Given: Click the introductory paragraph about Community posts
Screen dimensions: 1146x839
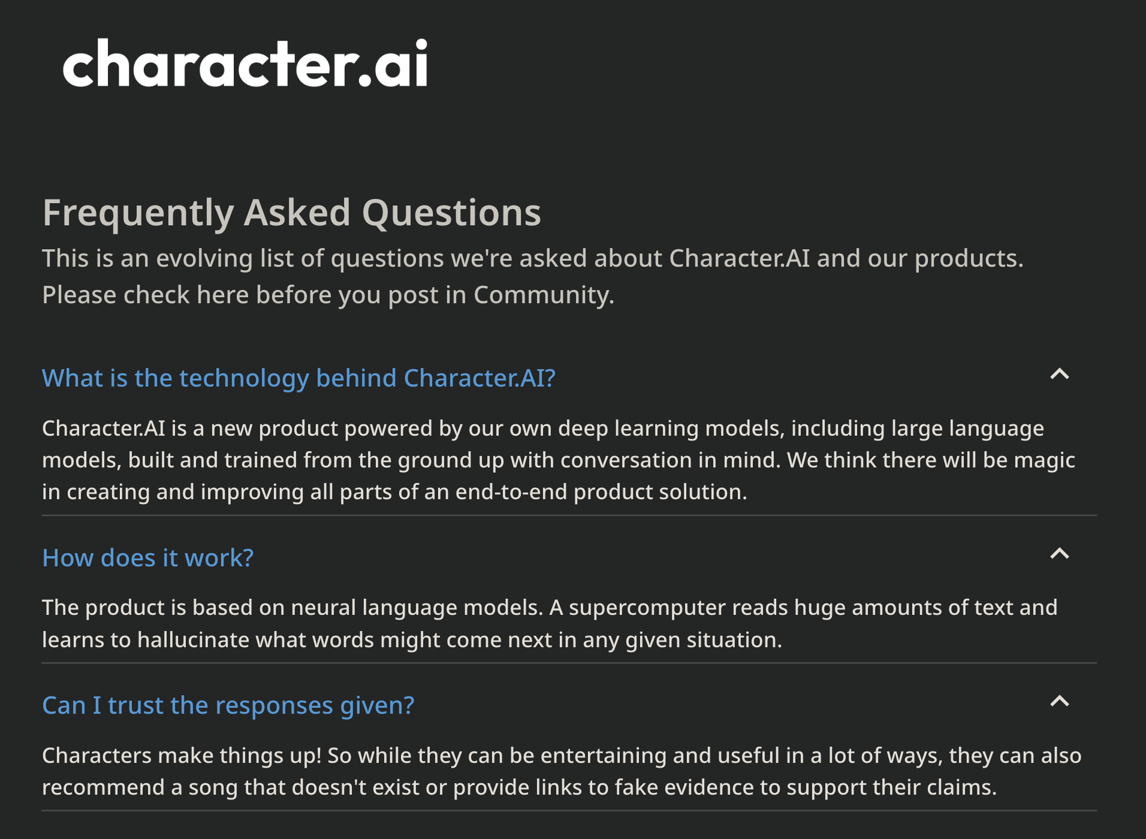Looking at the screenshot, I should click(x=532, y=276).
